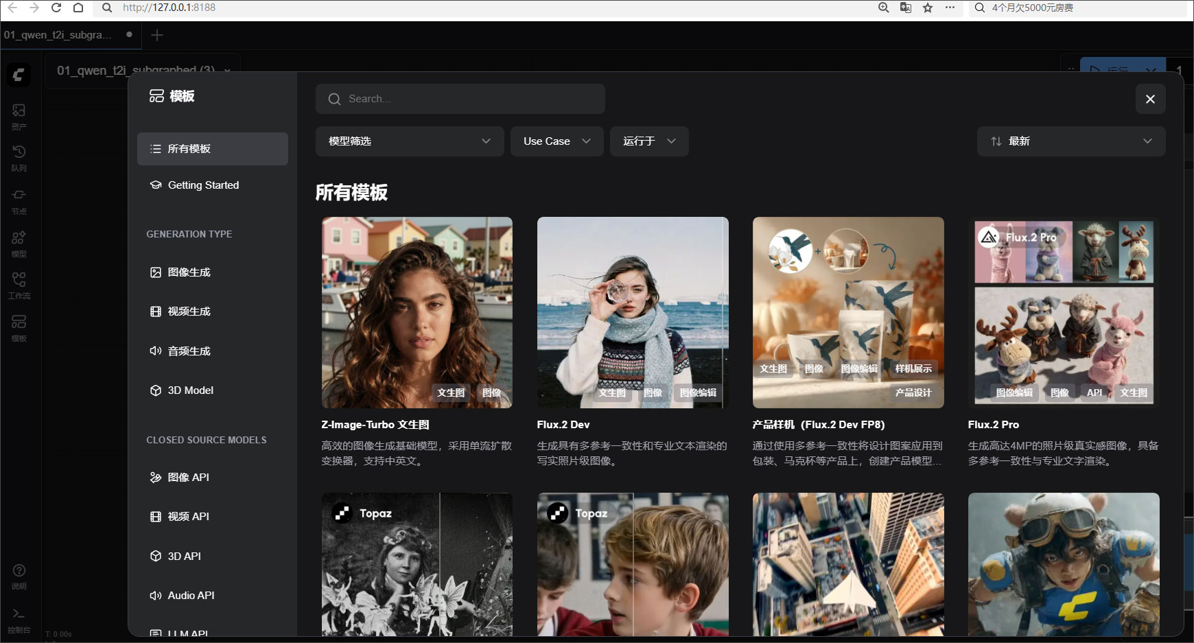This screenshot has height=643, width=1194.
Task: Open the 最新 sort order dropdown
Action: 1071,141
